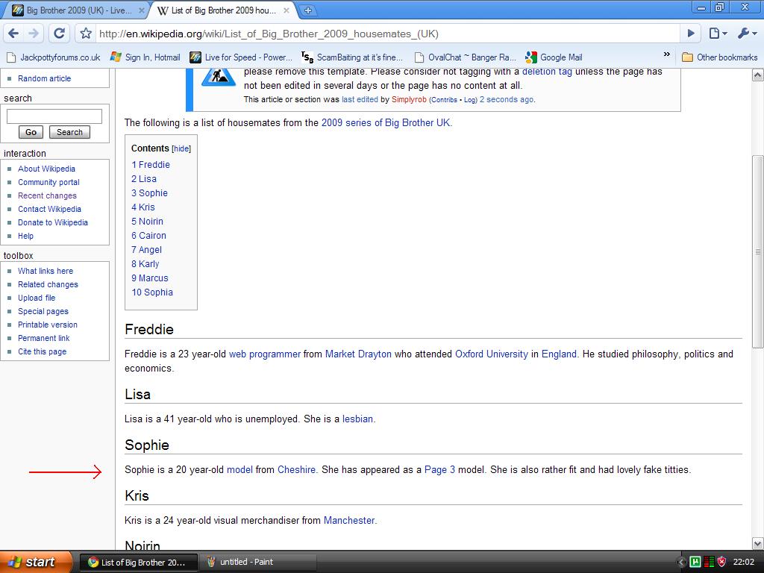Click the Go search button
This screenshot has width=764, height=573.
pyautogui.click(x=31, y=132)
